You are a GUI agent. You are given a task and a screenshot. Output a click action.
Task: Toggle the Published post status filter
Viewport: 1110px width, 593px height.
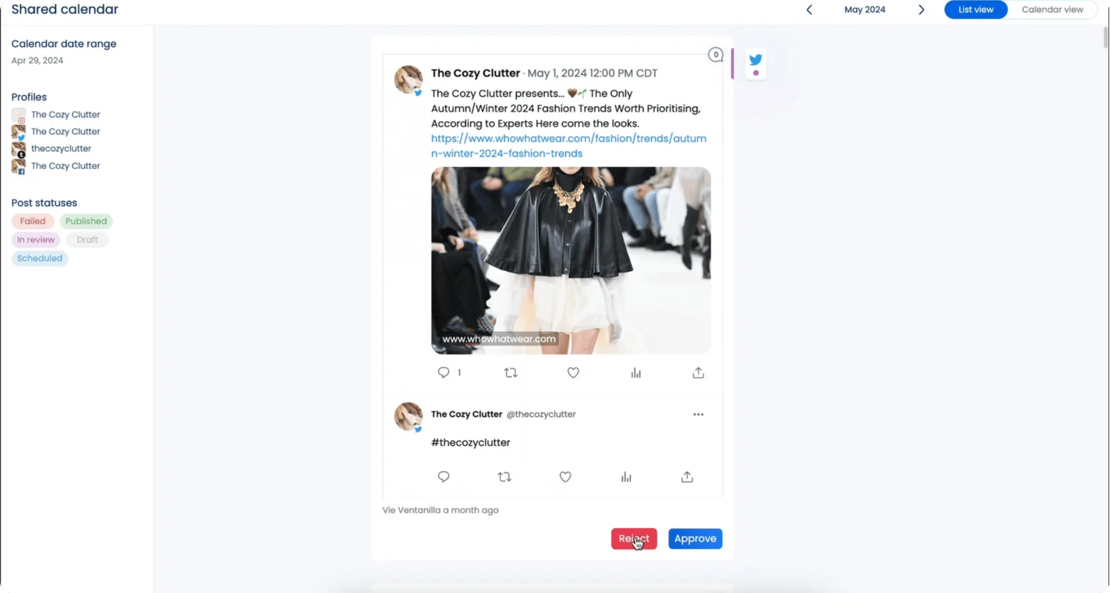click(x=86, y=221)
